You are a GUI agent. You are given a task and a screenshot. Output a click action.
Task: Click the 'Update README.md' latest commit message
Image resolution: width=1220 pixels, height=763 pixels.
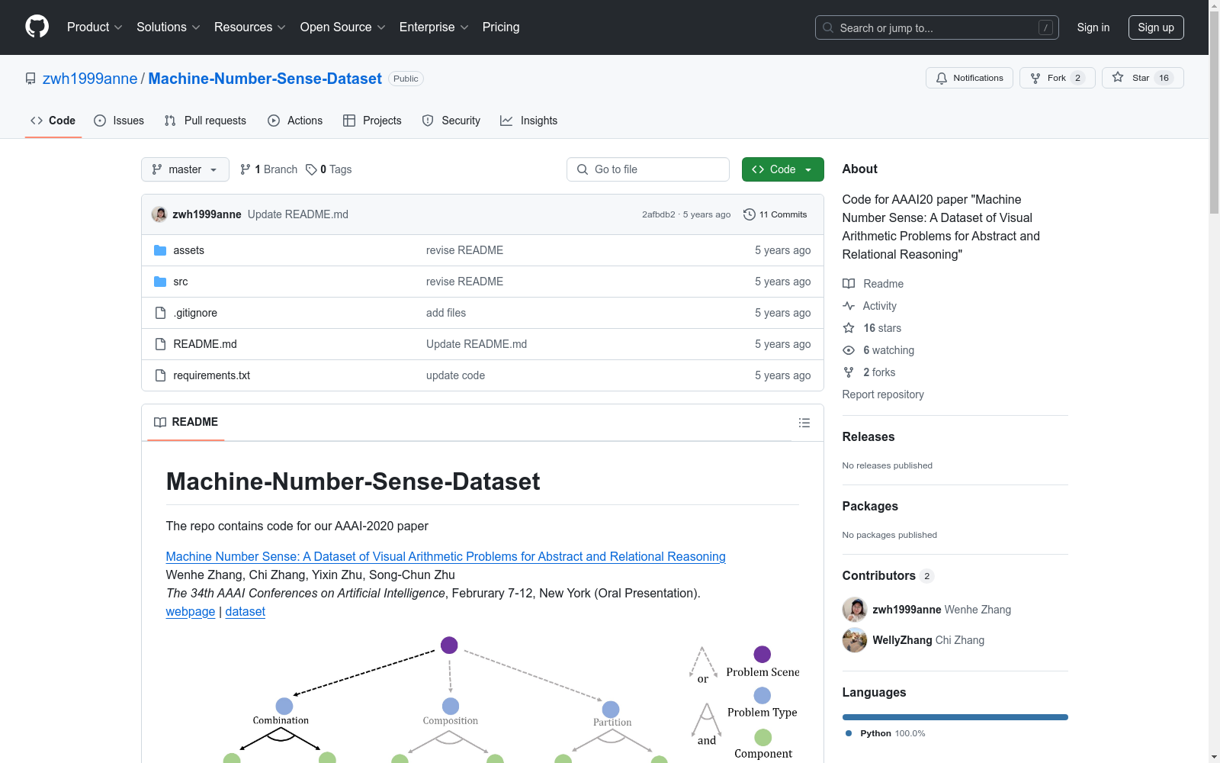(x=298, y=214)
